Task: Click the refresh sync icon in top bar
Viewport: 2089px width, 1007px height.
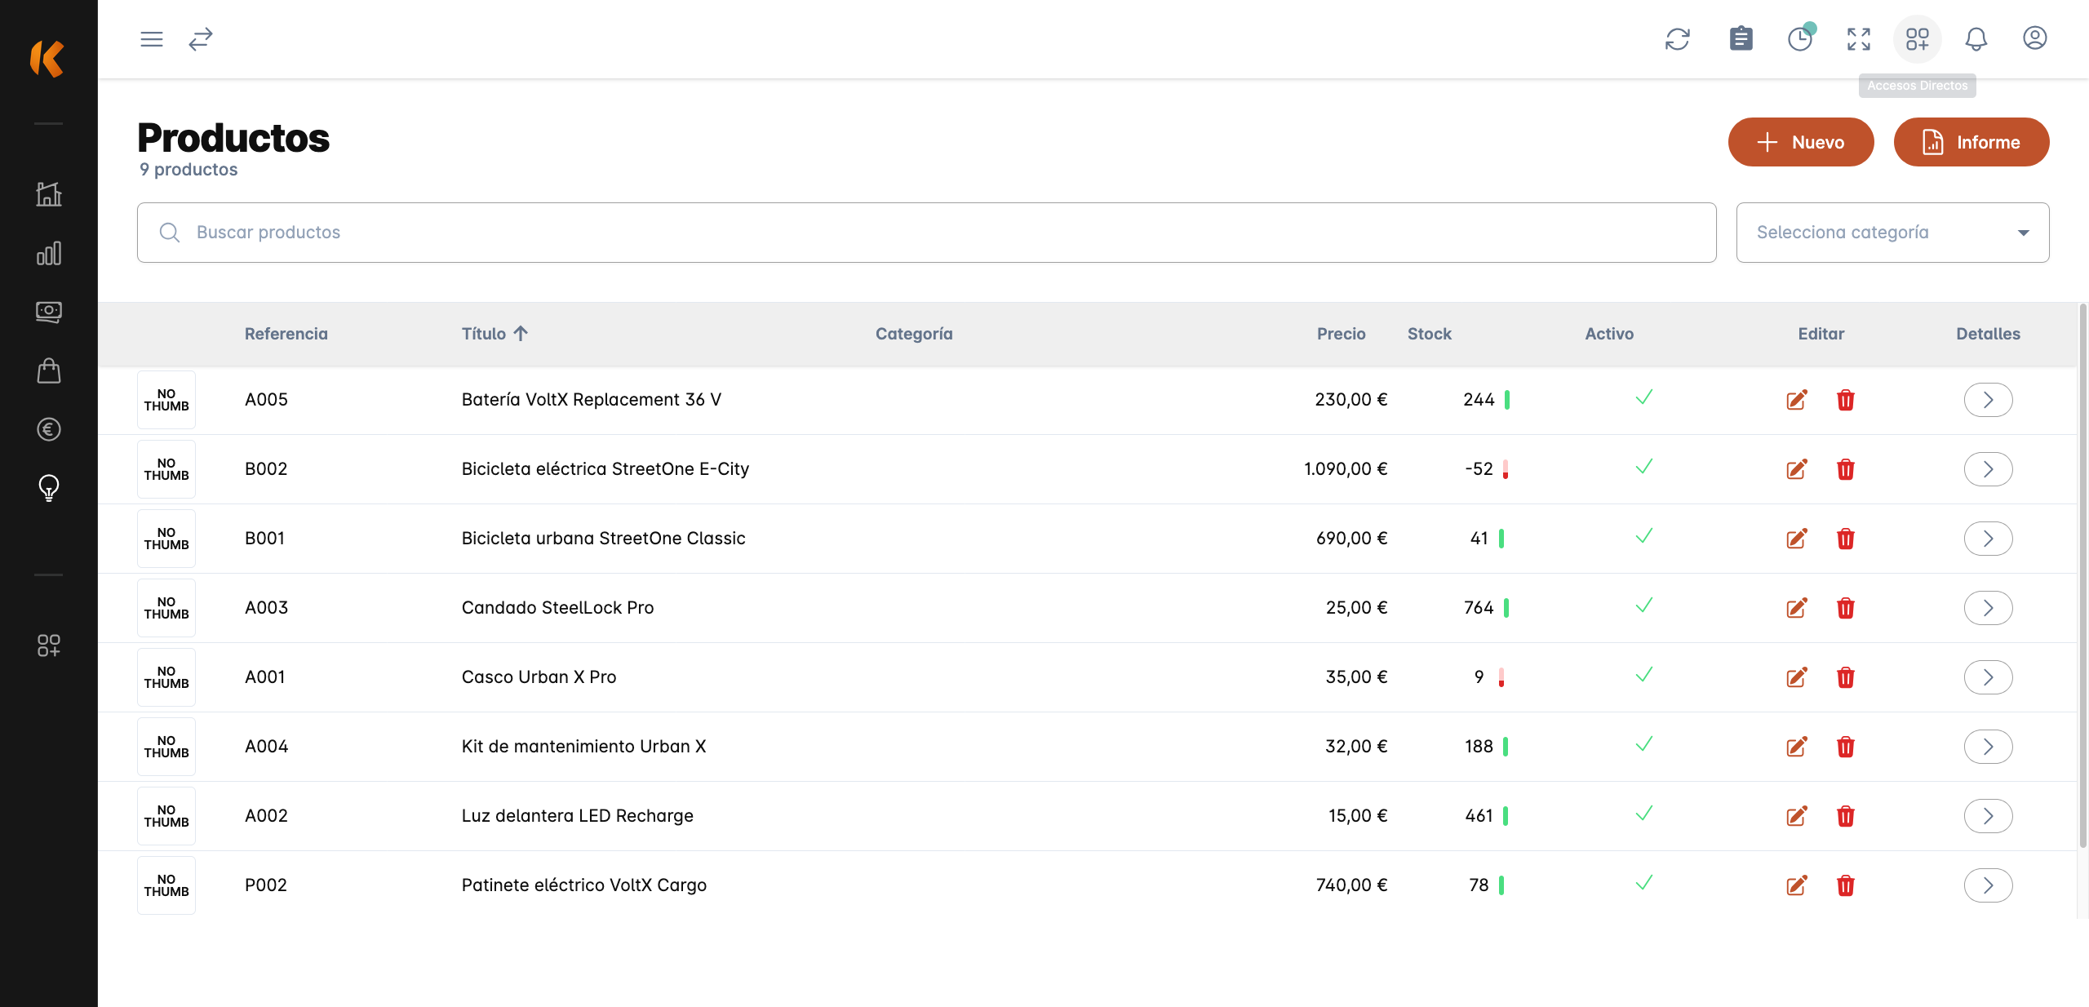Action: pyautogui.click(x=1677, y=39)
